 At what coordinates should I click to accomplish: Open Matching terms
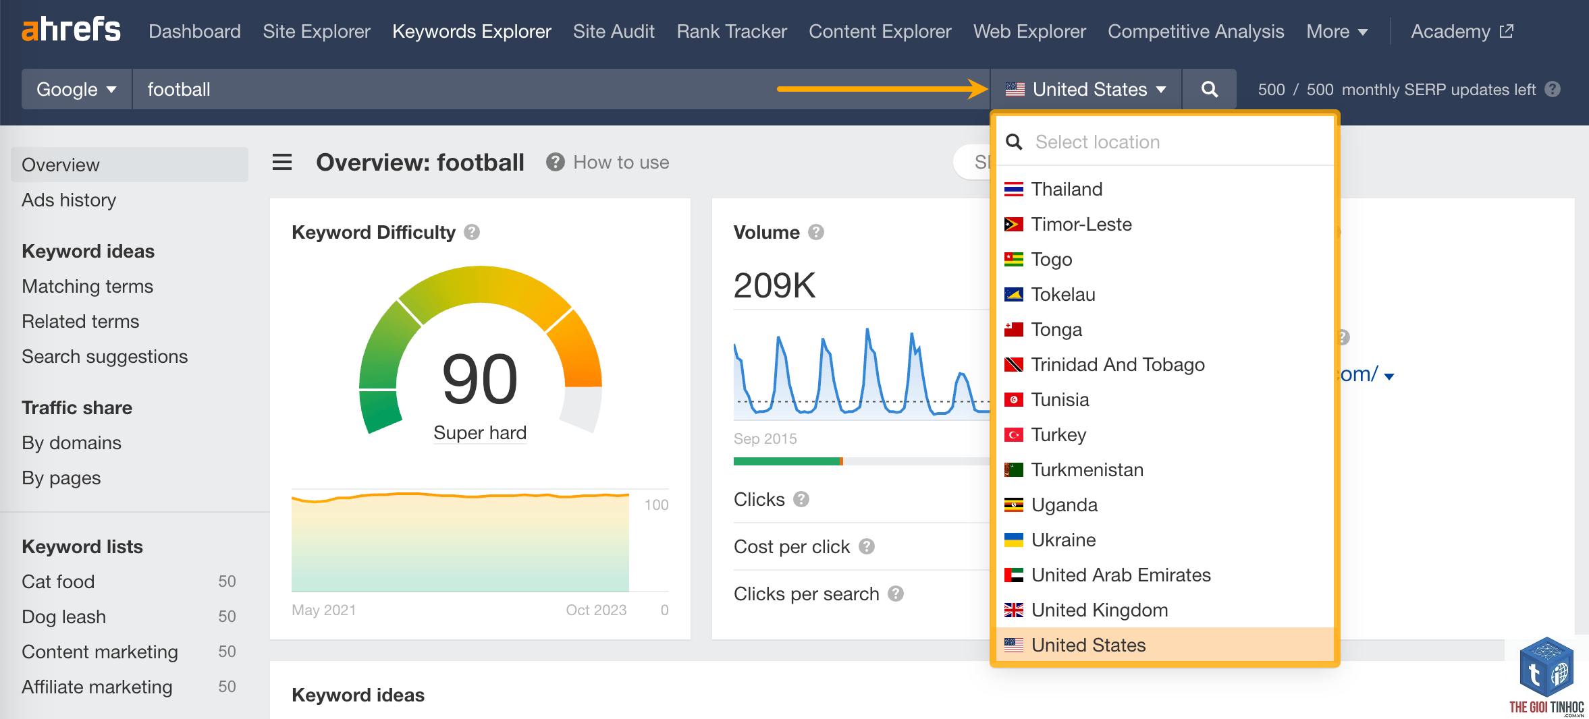87,286
